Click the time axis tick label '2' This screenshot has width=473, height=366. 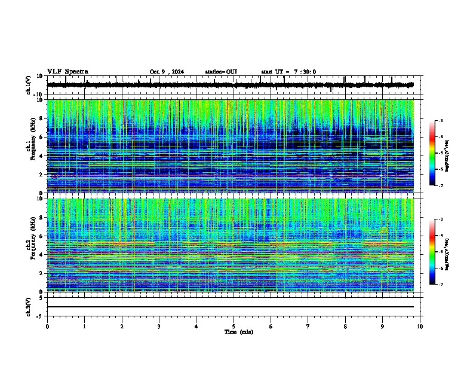coord(122,326)
